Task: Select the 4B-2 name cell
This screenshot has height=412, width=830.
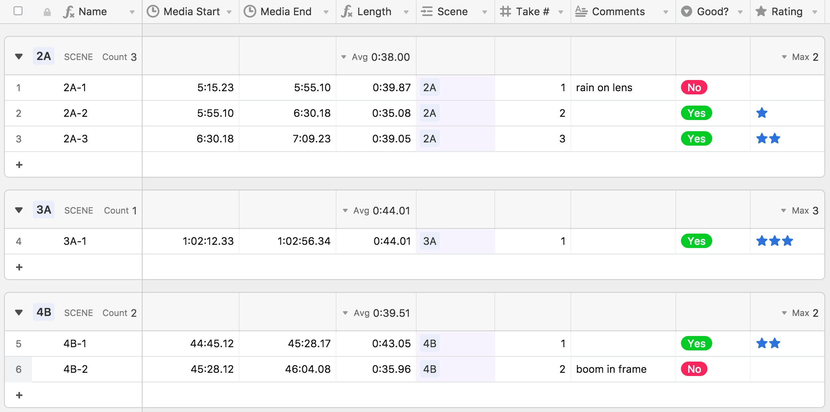Action: point(87,369)
